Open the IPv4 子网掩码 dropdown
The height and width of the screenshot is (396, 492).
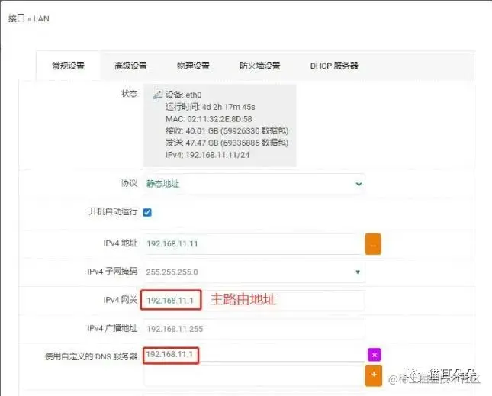tap(254, 272)
